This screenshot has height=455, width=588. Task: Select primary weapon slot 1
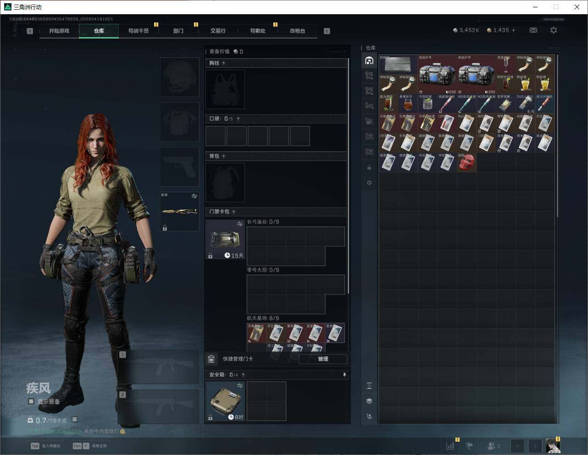[x=159, y=367]
